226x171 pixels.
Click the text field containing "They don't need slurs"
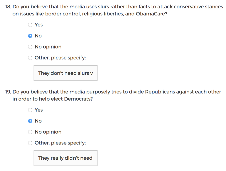point(65,73)
